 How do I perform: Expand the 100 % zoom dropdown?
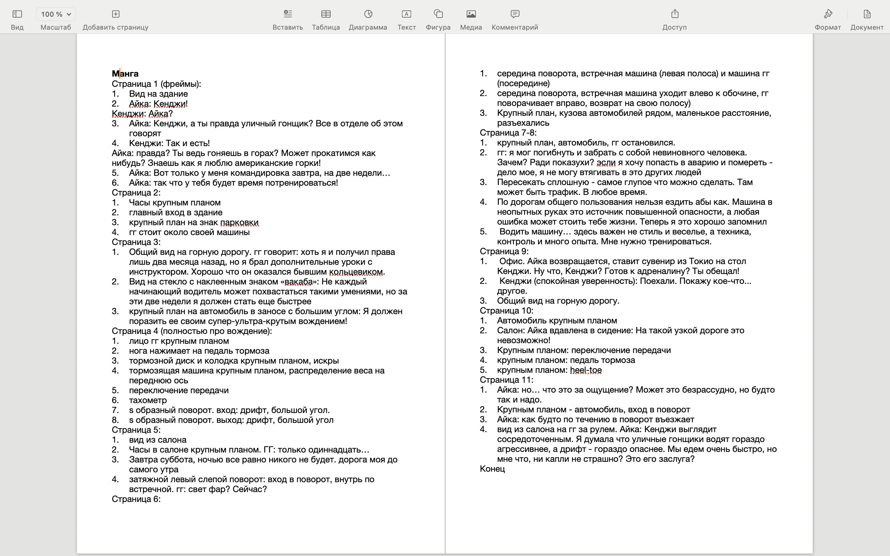[x=56, y=14]
